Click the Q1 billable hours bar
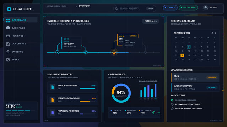227x127 pixels. 141,94
